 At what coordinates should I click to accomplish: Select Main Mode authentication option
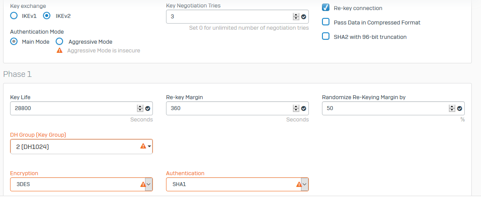point(14,41)
